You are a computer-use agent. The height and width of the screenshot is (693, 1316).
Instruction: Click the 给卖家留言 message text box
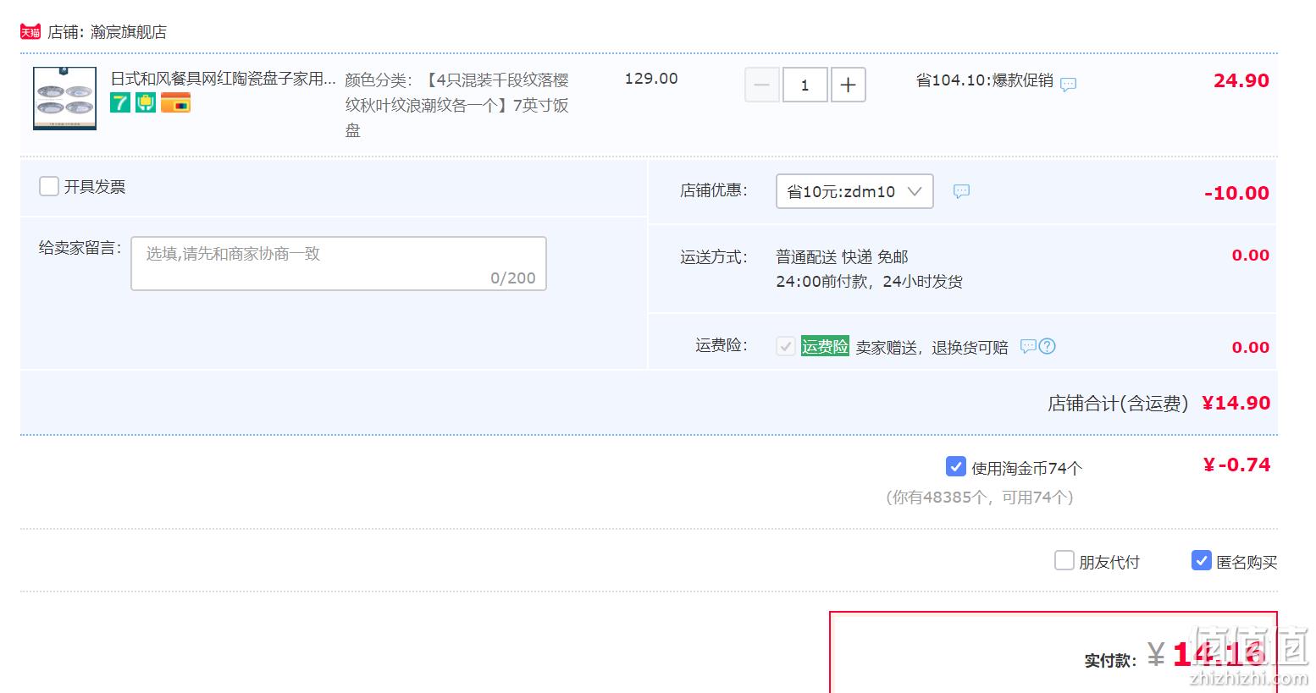(x=339, y=263)
